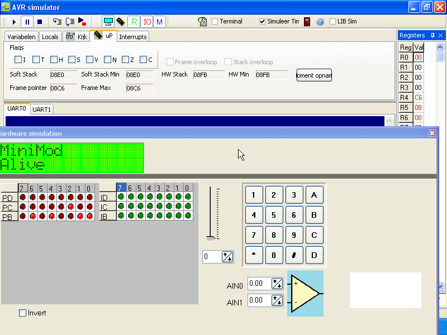Show registers with the green R icon
Screen dimensions: 447x335
134,22
